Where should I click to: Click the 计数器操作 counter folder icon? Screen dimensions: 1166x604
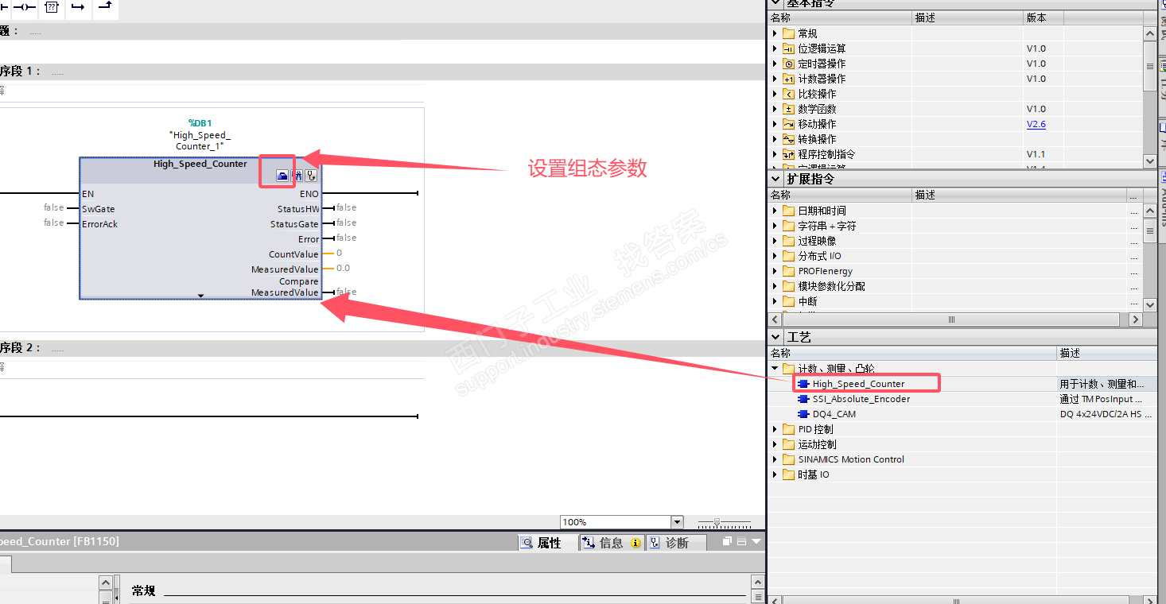(789, 79)
